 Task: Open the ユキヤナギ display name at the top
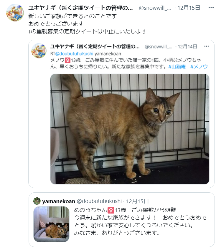click(x=80, y=8)
